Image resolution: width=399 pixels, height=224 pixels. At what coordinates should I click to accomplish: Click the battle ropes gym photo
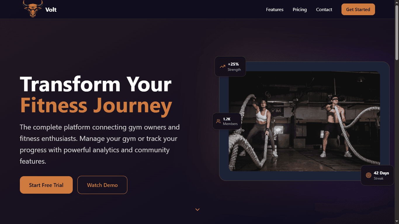304,121
